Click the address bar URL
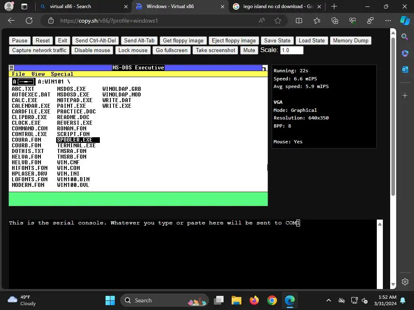The width and height of the screenshot is (414, 310). coord(109,21)
